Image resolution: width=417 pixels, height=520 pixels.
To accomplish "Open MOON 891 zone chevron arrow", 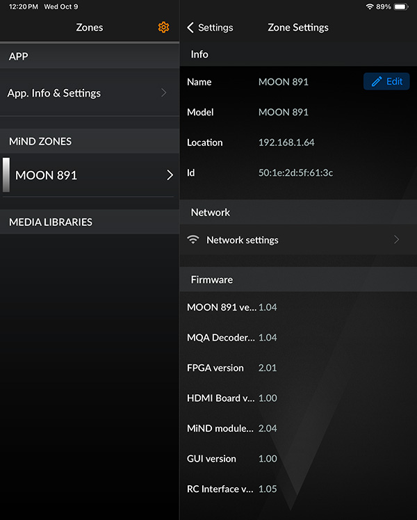I will 170,174.
